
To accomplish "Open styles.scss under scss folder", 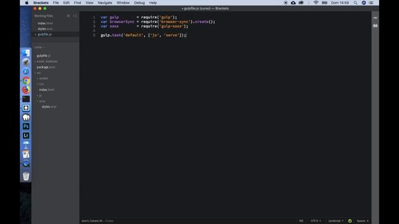I will tap(49, 107).
